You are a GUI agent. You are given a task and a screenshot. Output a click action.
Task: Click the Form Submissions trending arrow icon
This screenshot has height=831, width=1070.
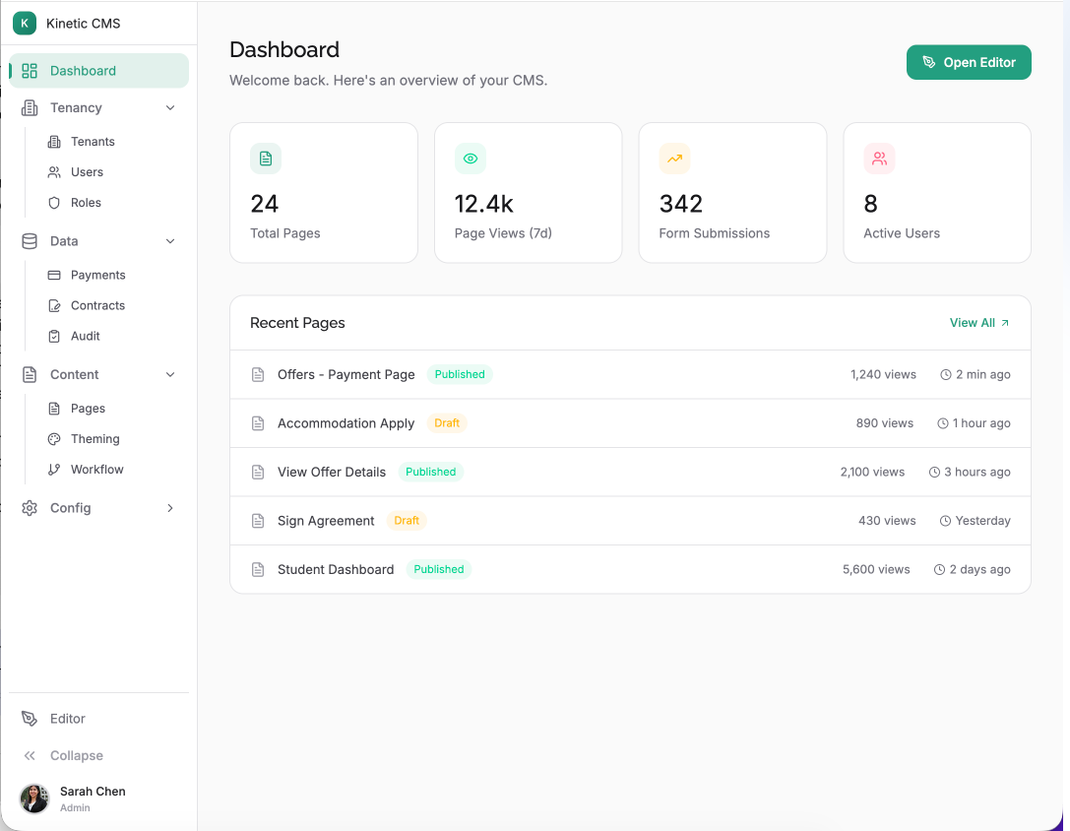[x=675, y=159]
